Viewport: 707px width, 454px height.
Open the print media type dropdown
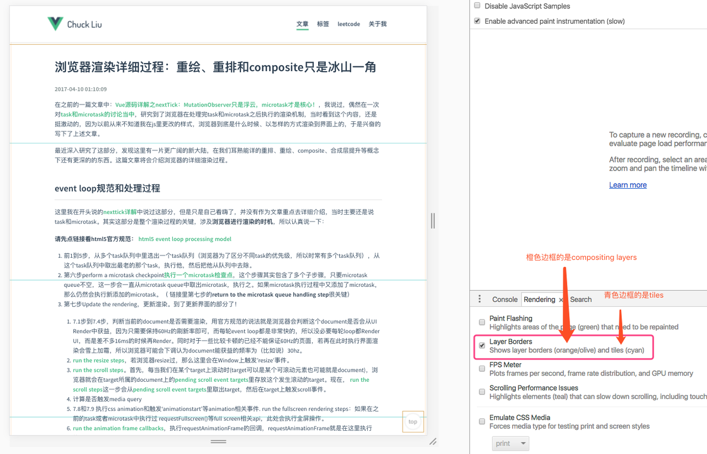tap(510, 444)
